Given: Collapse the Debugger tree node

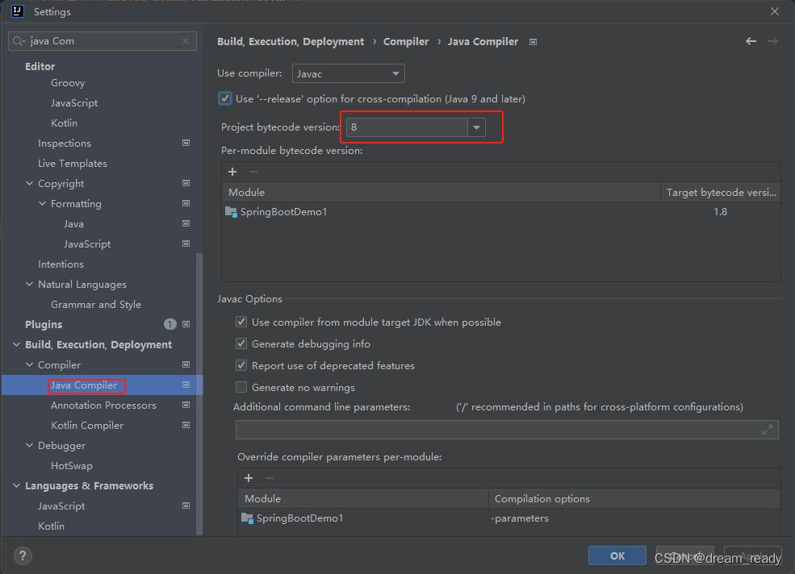Looking at the screenshot, I should click(29, 445).
